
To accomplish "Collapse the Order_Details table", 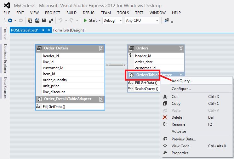I will pos(101,48).
